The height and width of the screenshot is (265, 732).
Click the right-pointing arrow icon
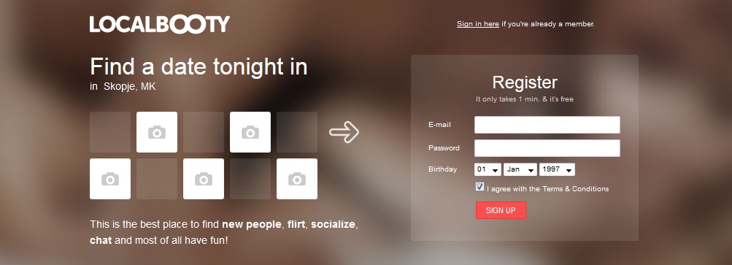pyautogui.click(x=344, y=132)
